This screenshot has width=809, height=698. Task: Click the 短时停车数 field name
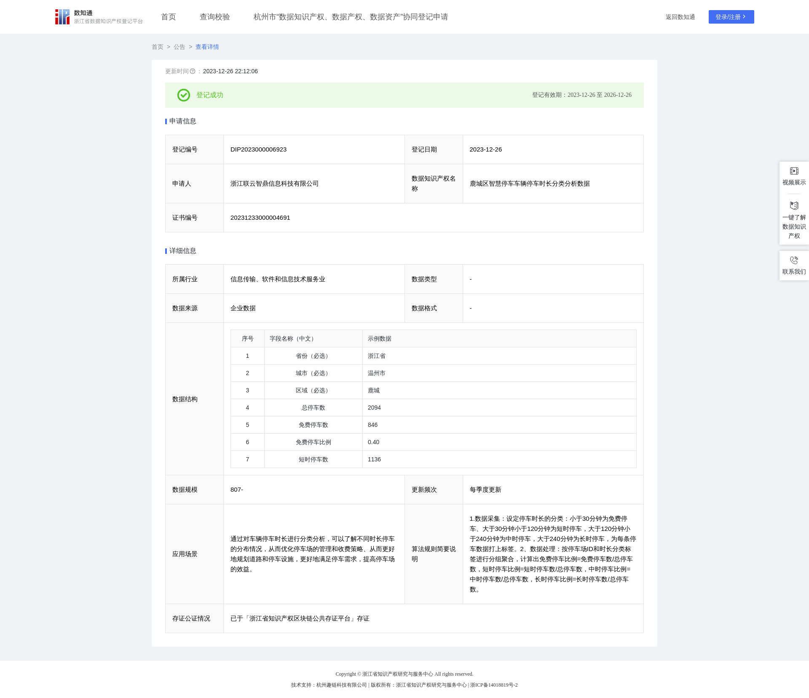pyautogui.click(x=313, y=460)
